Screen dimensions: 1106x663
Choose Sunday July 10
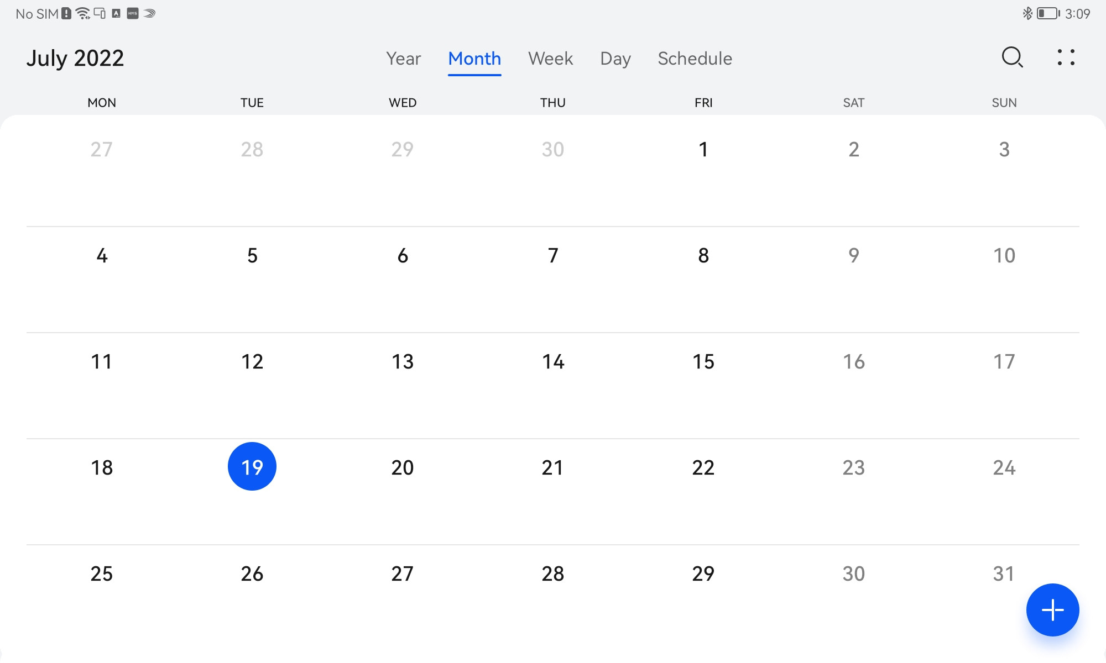[1004, 255]
